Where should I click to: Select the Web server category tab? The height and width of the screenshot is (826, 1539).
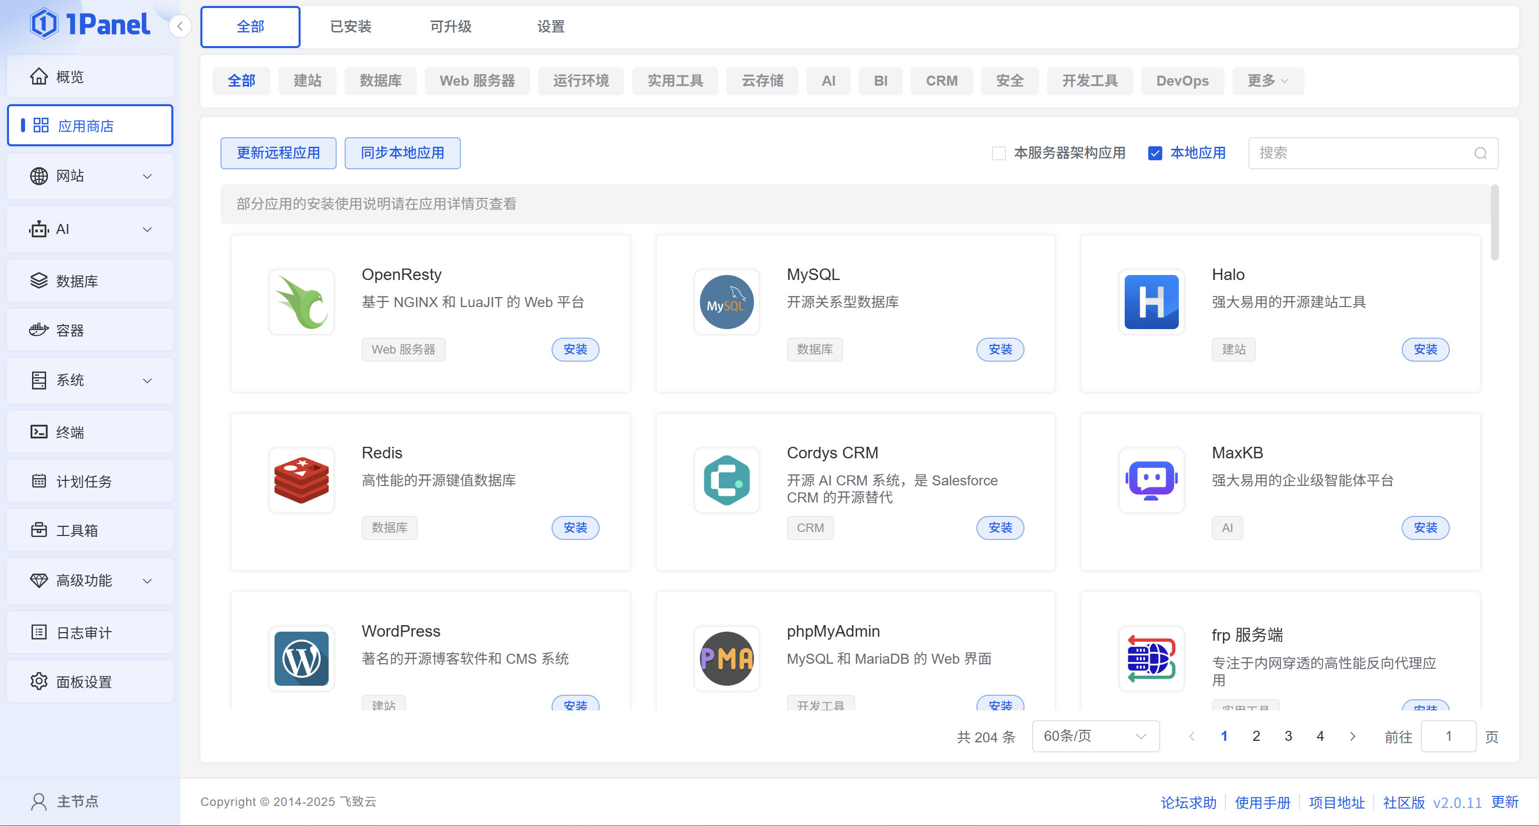click(x=477, y=81)
